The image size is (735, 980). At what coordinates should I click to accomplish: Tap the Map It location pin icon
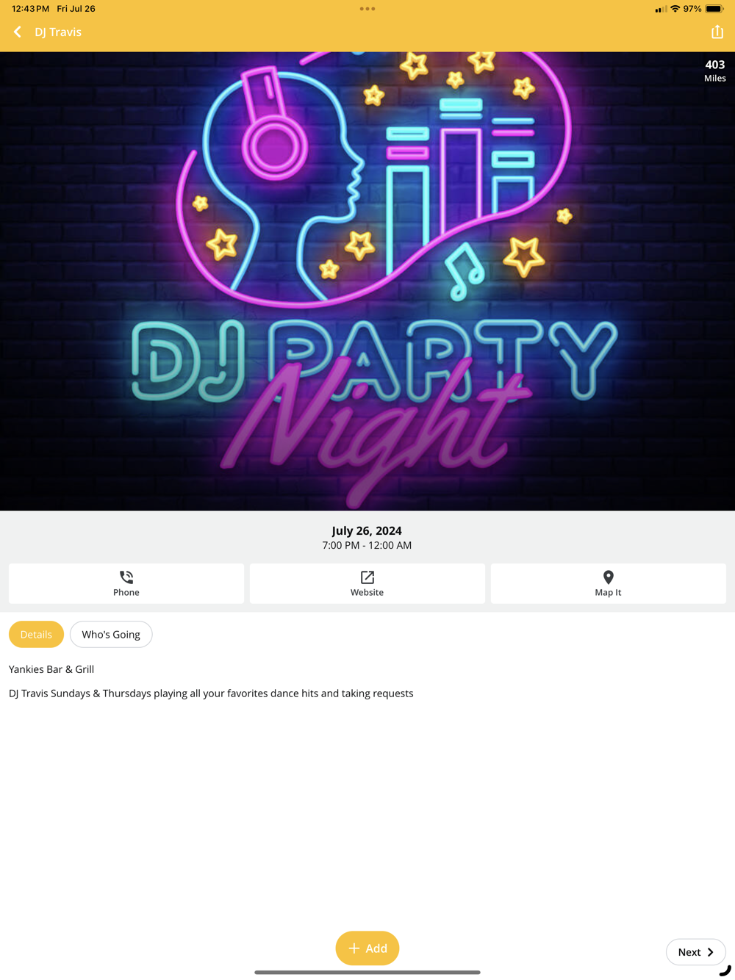point(608,577)
